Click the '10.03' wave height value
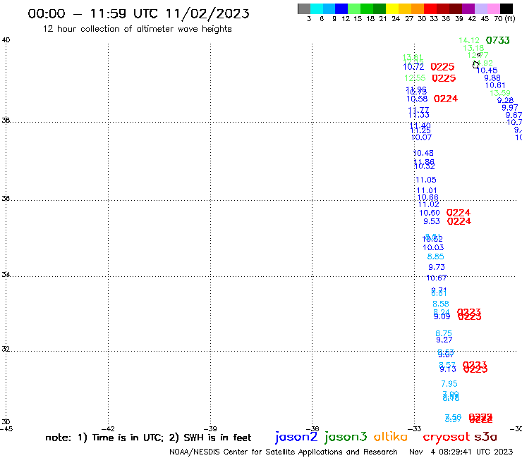 point(433,247)
